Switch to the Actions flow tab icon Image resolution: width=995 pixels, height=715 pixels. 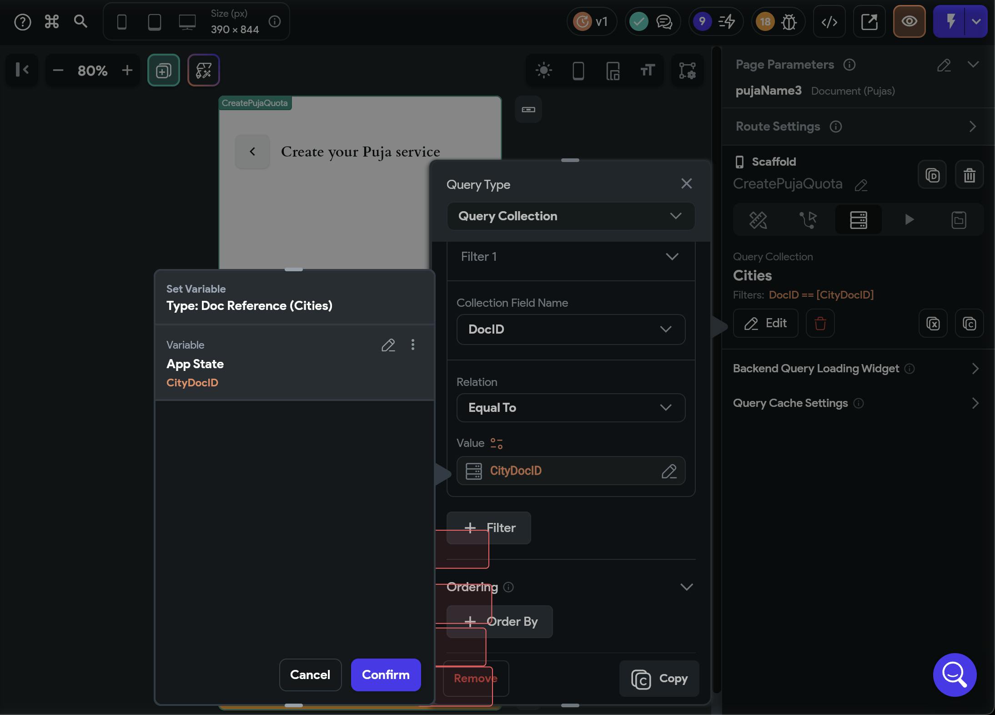pos(808,220)
